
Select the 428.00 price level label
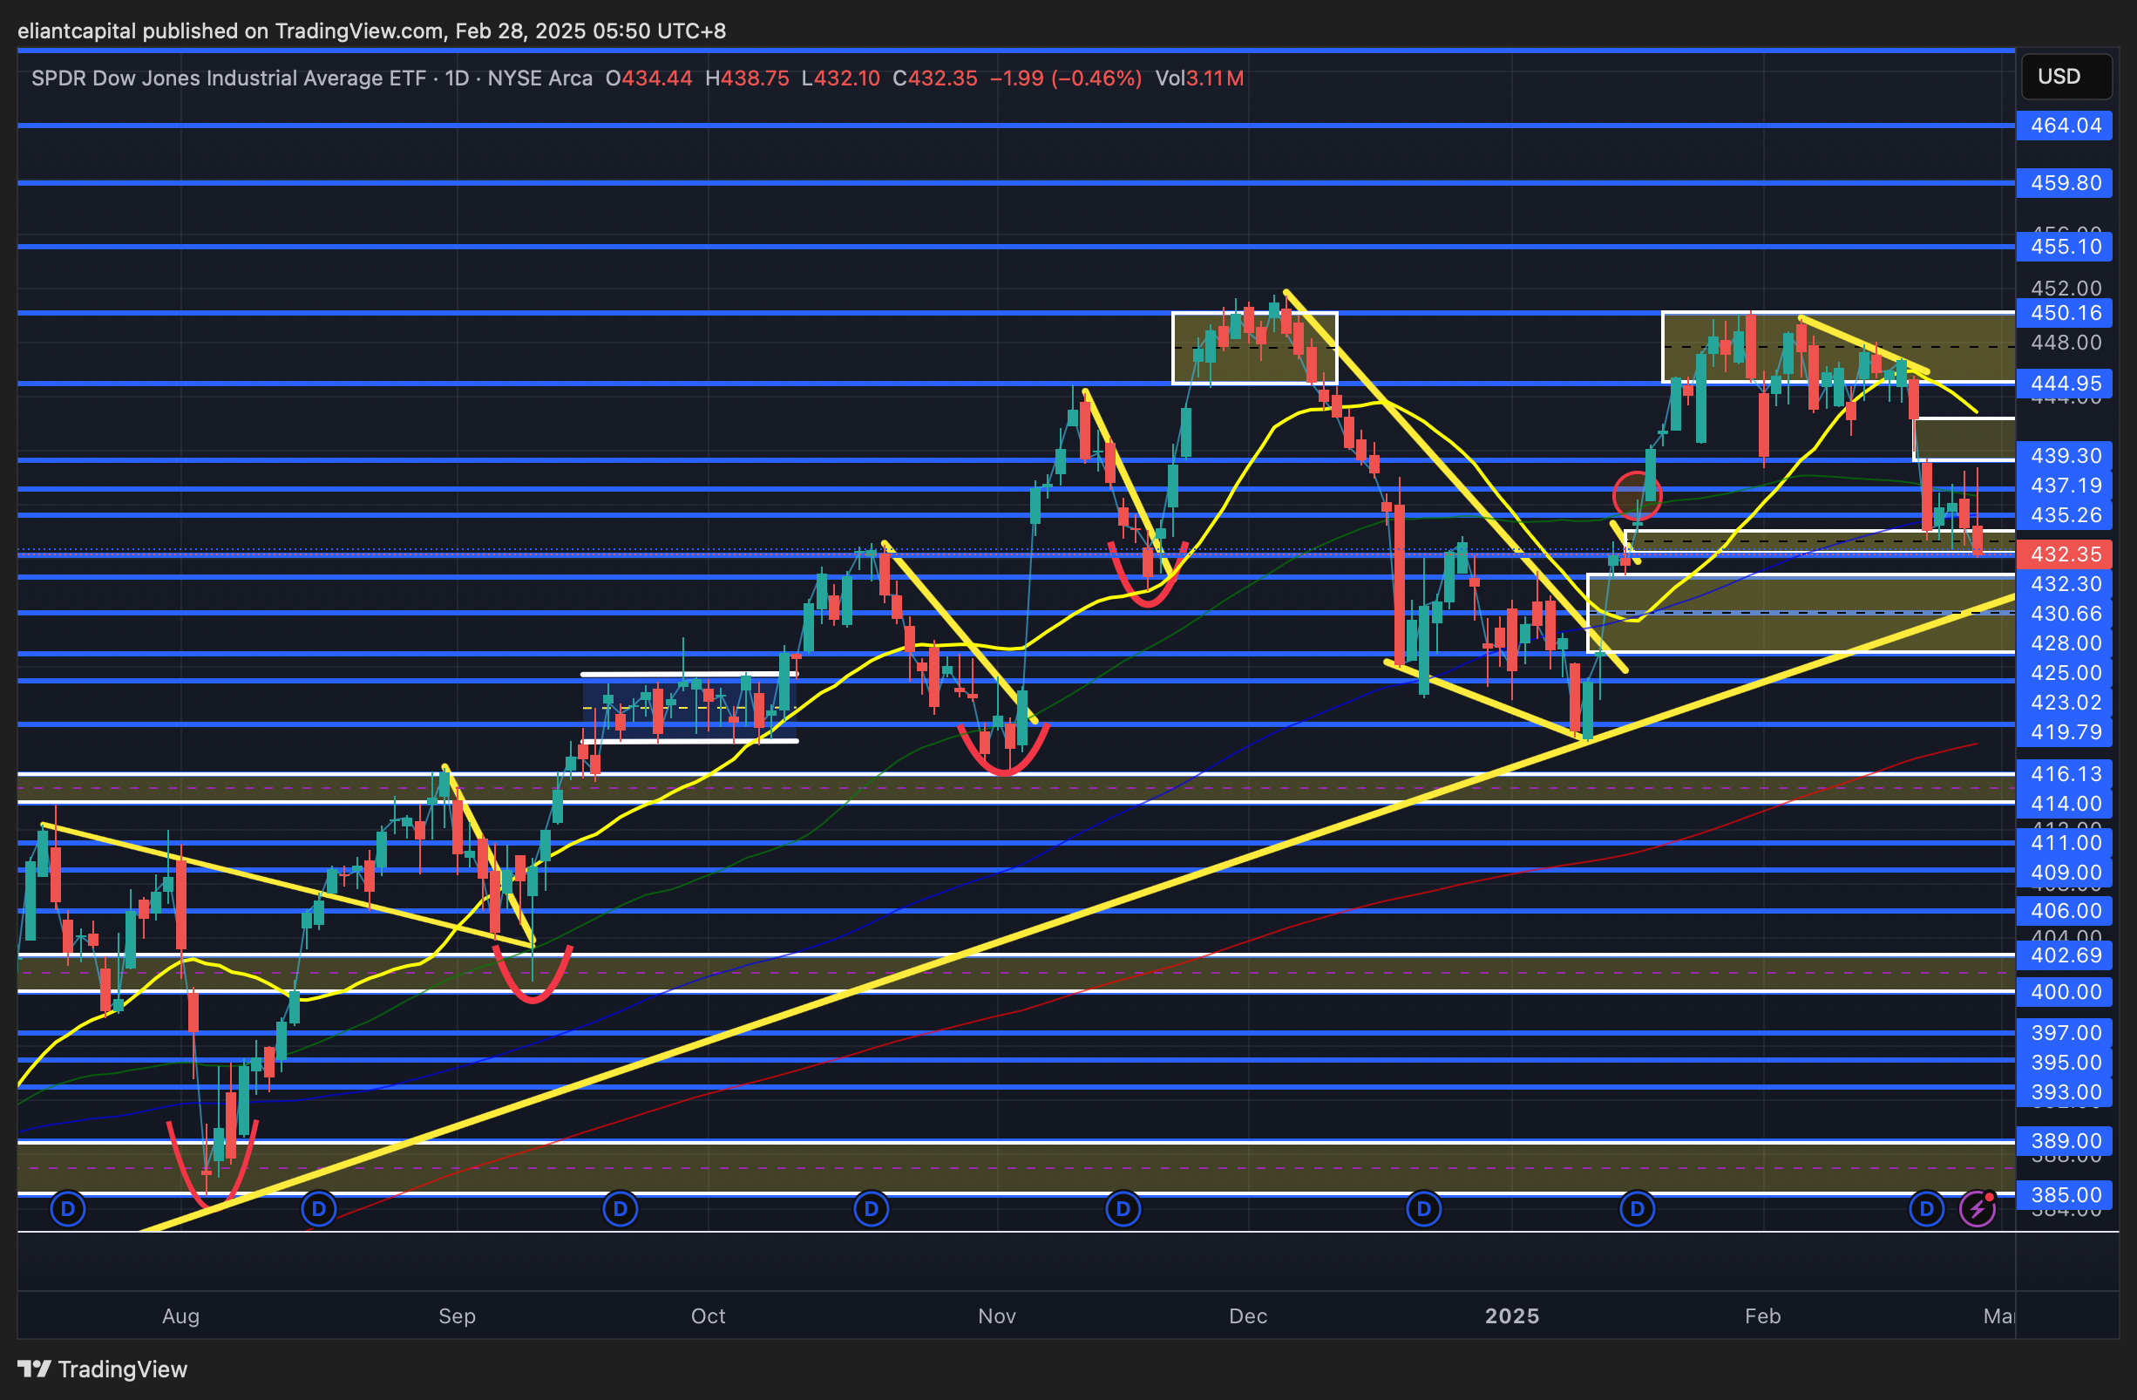(2064, 643)
